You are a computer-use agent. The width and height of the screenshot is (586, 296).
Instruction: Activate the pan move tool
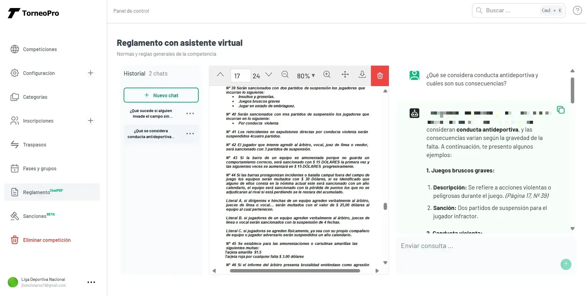pos(345,74)
